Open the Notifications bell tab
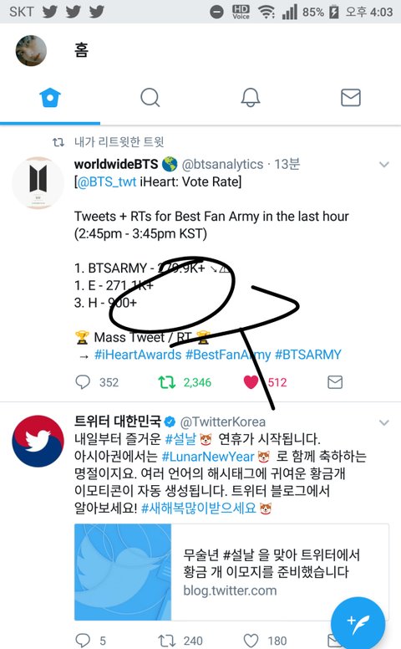The height and width of the screenshot is (649, 401). click(251, 98)
